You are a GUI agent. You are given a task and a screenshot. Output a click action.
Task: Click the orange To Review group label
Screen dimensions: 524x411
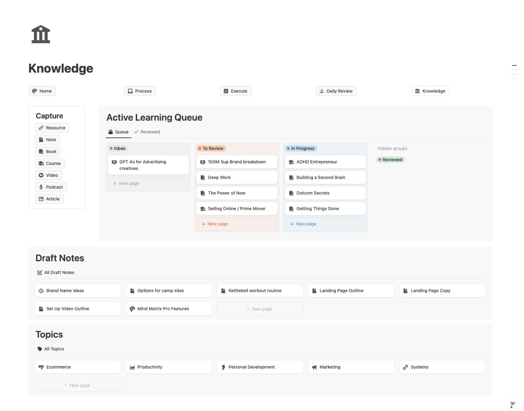coord(211,148)
